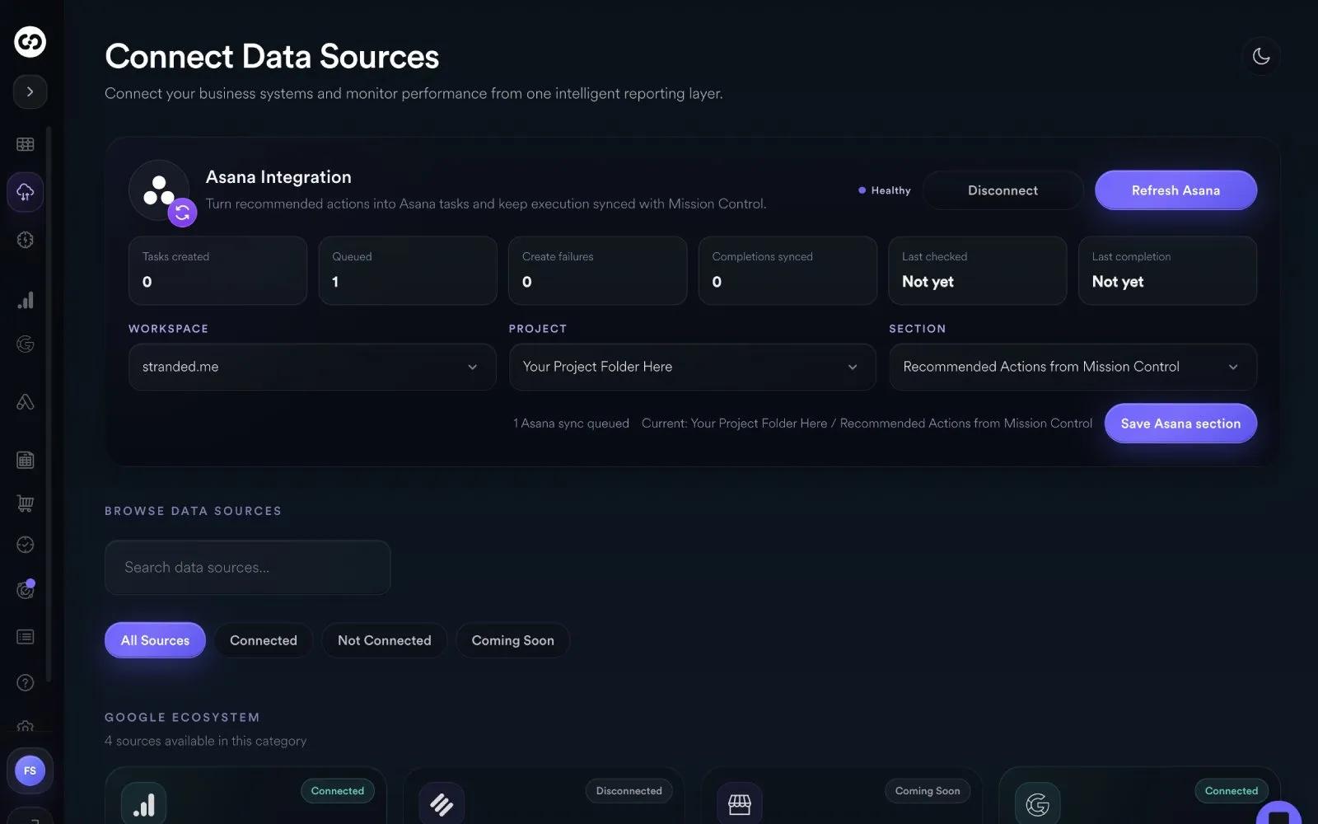Click the 'BROWSE DATA SOURCES' heading
Image resolution: width=1318 pixels, height=824 pixels.
193,511
